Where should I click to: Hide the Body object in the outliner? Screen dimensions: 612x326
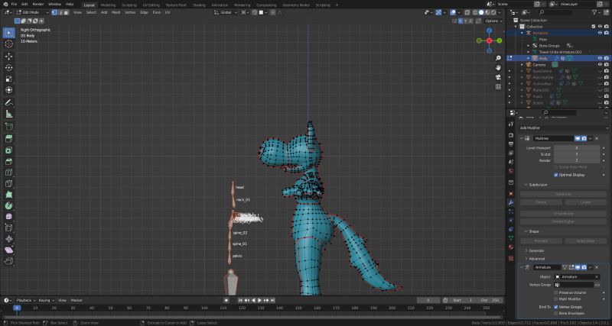coord(600,58)
